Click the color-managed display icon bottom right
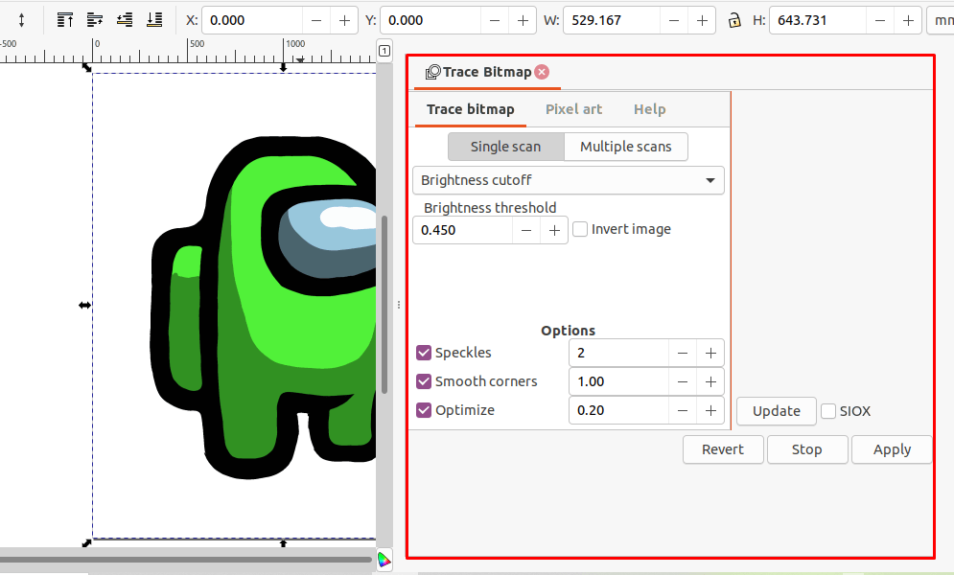The image size is (954, 575). tap(384, 560)
